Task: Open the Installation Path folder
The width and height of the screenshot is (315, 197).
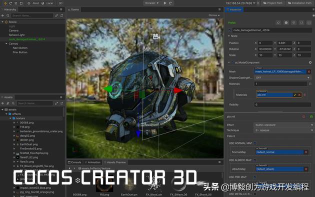Action: pos(300,3)
